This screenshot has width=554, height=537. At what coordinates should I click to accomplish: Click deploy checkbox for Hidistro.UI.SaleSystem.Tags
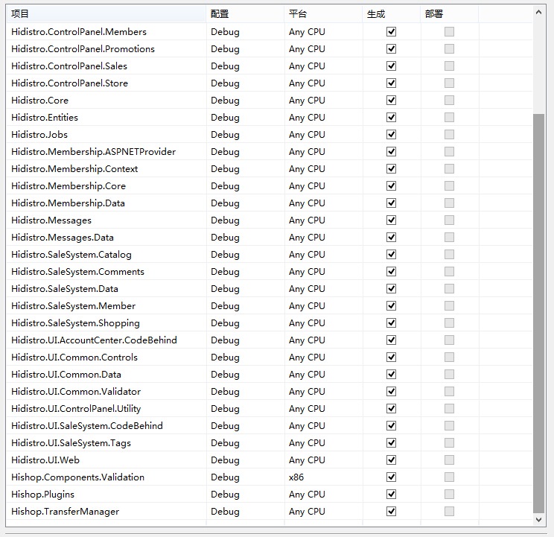(449, 443)
